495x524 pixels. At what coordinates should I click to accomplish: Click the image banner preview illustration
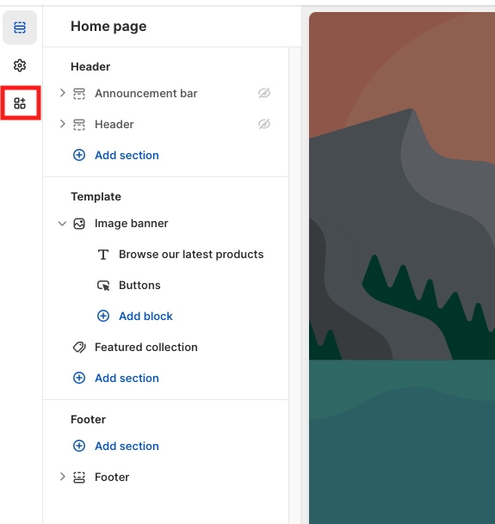tap(402, 268)
